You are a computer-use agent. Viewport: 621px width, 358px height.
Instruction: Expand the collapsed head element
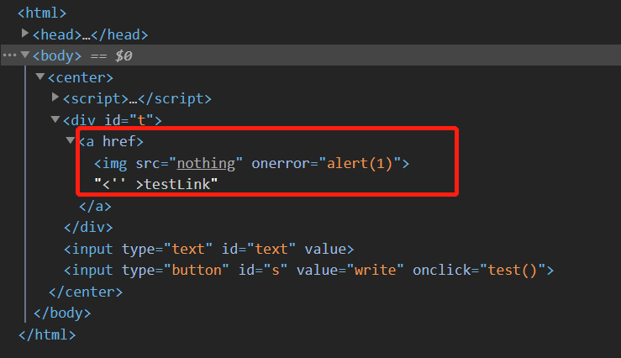[24, 34]
